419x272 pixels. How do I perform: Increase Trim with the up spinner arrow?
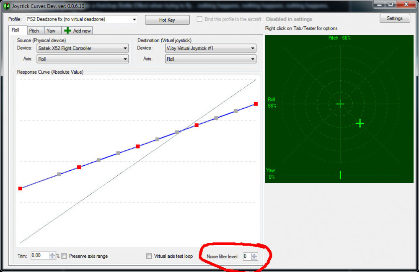[x=52, y=254]
